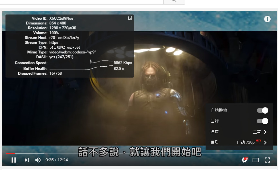Open the settings gear icon
This screenshot has height=170, width=278.
coord(245,160)
